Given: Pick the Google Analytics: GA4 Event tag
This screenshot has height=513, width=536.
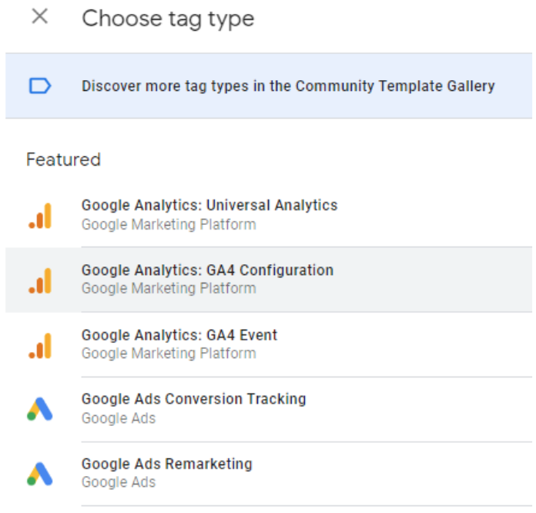Looking at the screenshot, I should click(179, 335).
